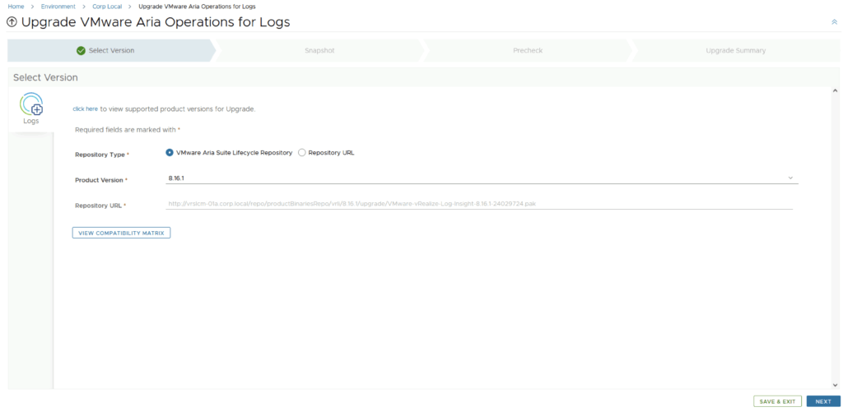Click the Repository URL text field

click(x=478, y=203)
